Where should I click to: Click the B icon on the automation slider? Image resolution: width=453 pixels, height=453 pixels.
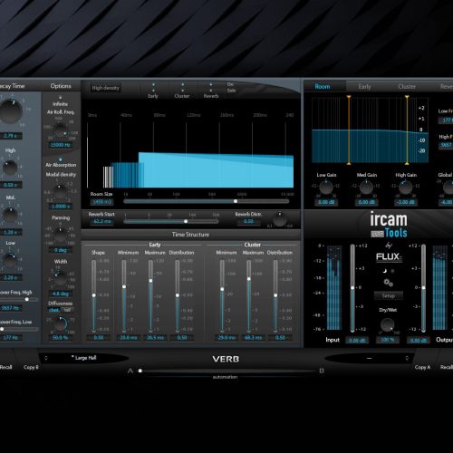tap(322, 371)
